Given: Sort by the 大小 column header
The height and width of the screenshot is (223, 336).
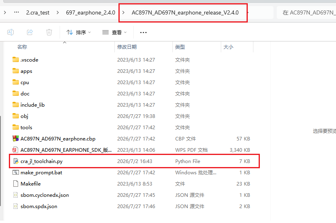Looking at the screenshot, I should (228, 47).
